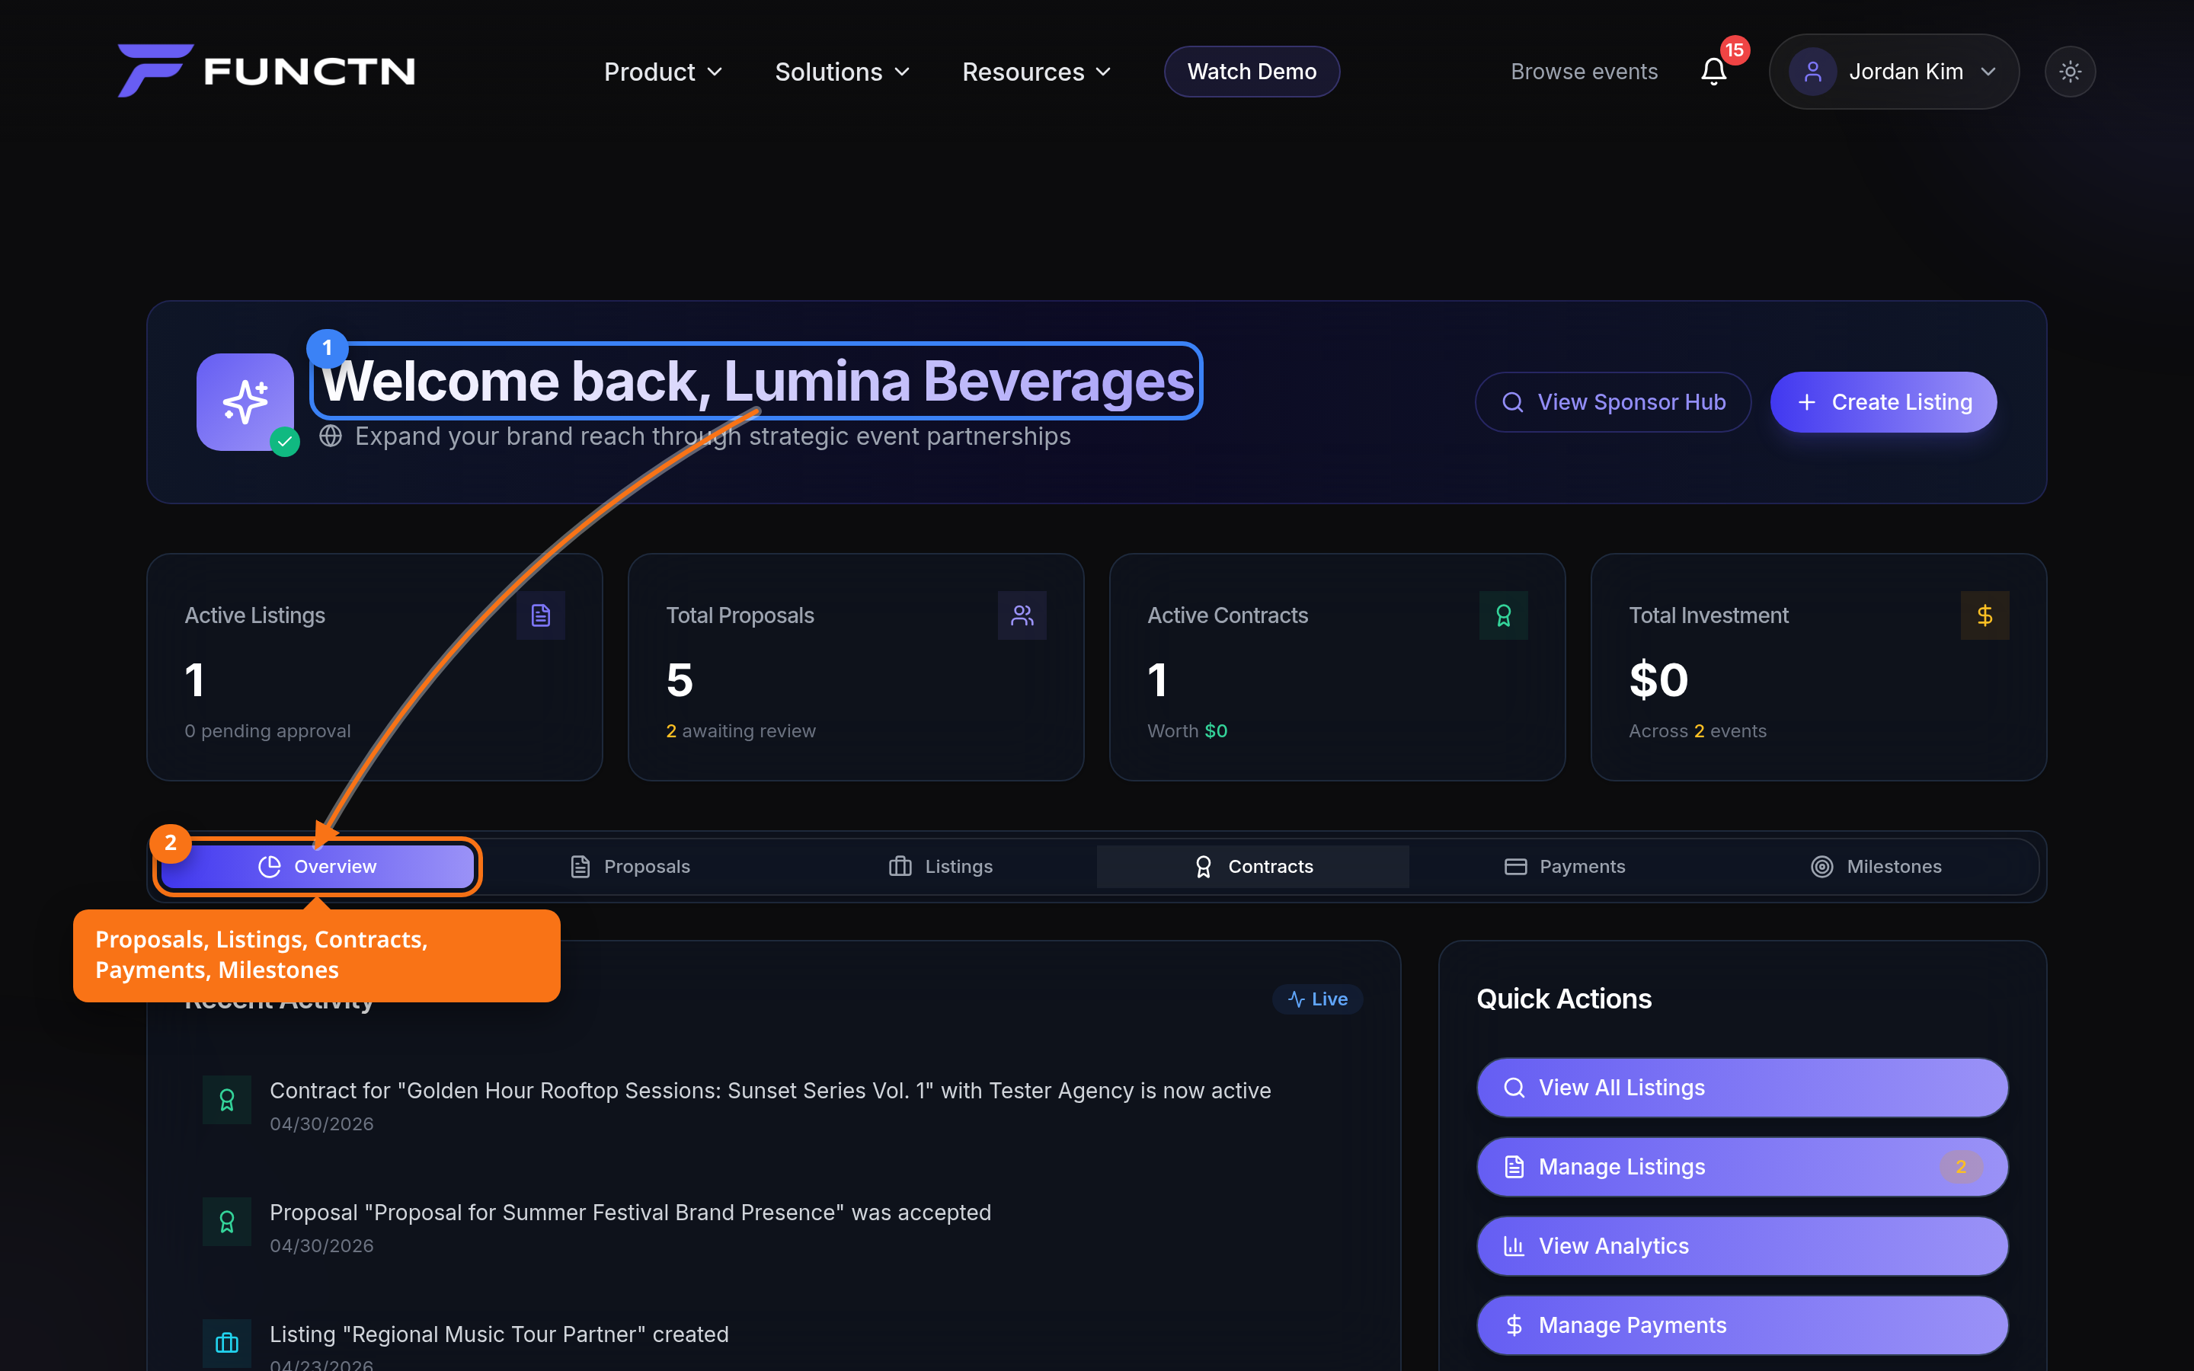The image size is (2194, 1371).
Task: Open the Jordan Kim account dropdown chevron
Action: [x=1988, y=72]
